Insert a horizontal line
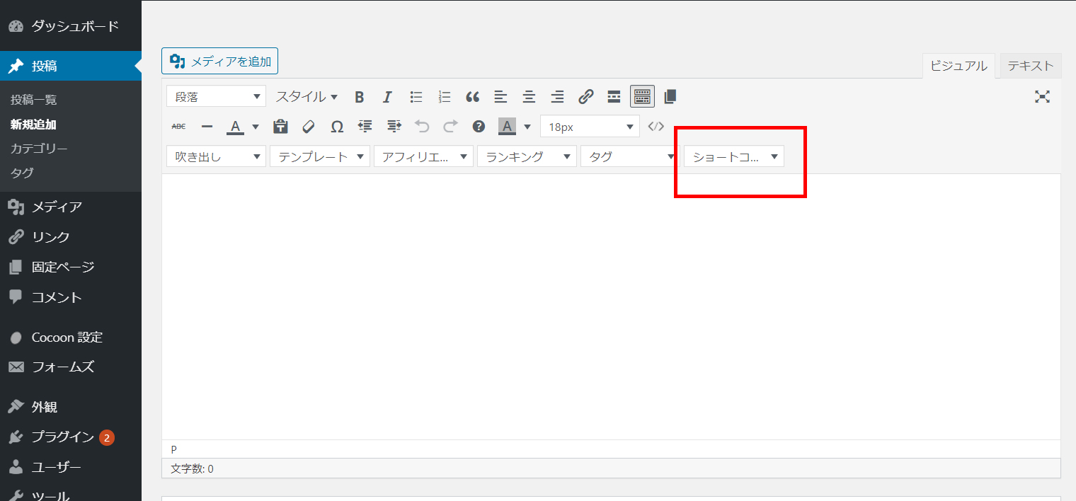The image size is (1076, 501). pyautogui.click(x=207, y=126)
